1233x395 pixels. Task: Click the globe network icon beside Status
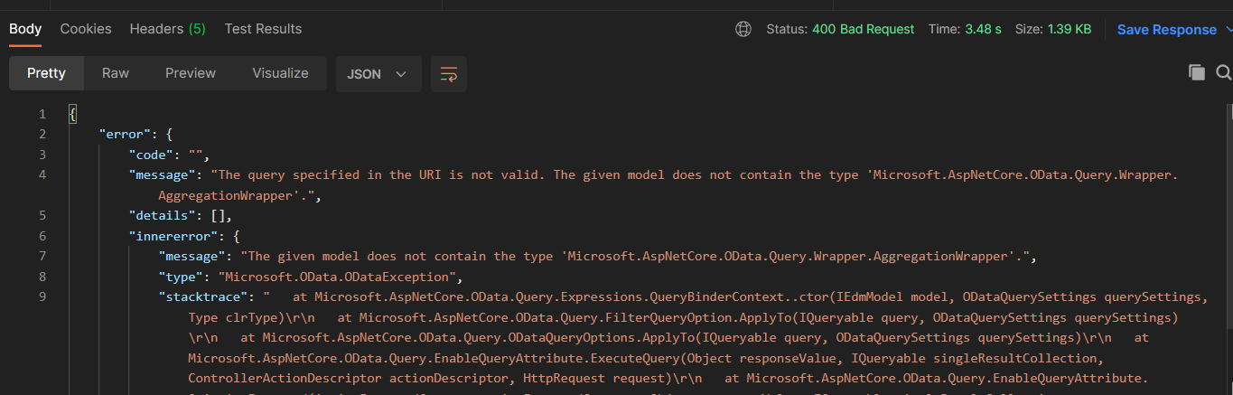pyautogui.click(x=743, y=29)
